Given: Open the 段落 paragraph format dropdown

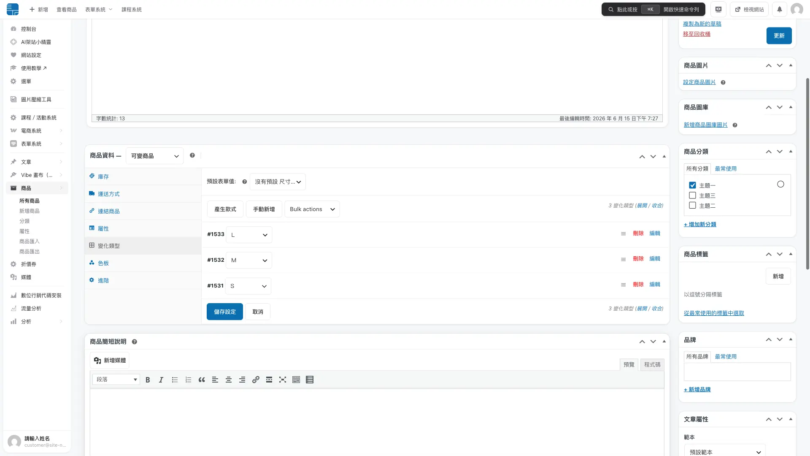Looking at the screenshot, I should (116, 379).
